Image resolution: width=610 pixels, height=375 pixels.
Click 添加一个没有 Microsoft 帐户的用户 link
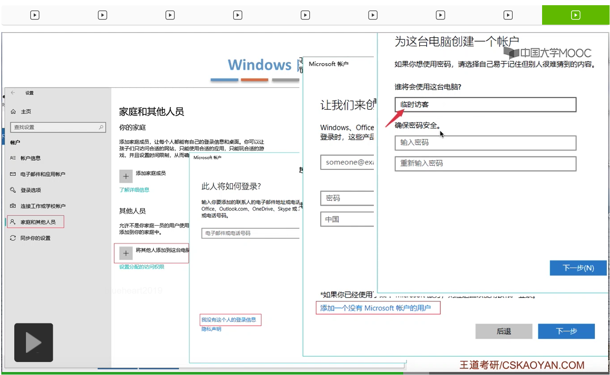tap(376, 308)
